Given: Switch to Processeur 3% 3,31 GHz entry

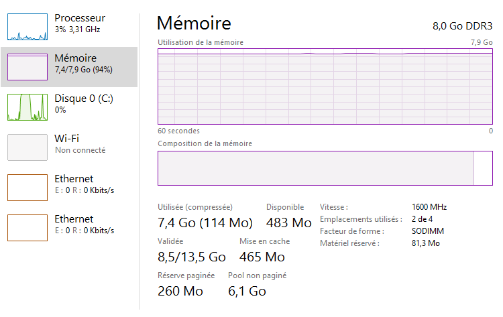Looking at the screenshot, I should pos(80,23).
